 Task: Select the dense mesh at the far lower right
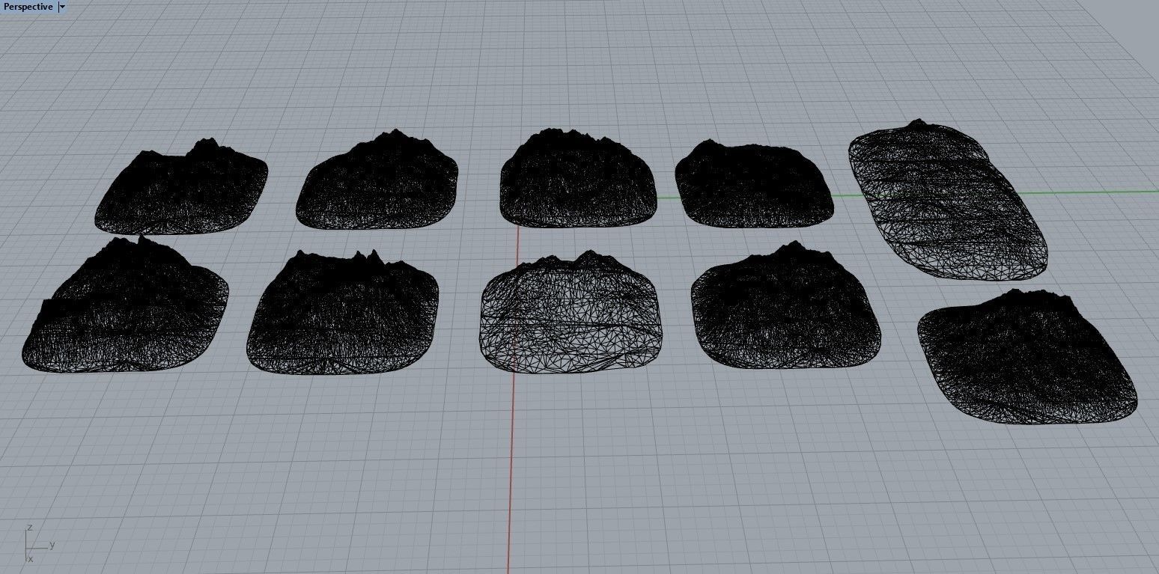[x=1027, y=356]
